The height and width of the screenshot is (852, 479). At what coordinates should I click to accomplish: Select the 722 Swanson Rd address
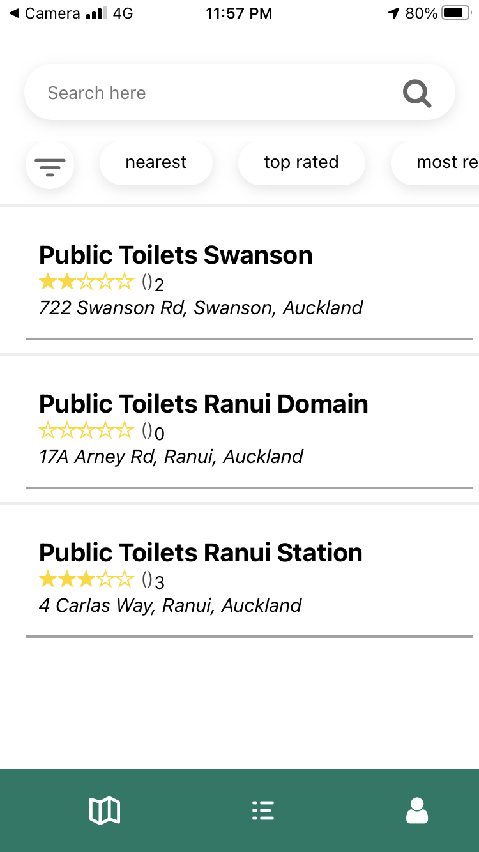tap(201, 308)
